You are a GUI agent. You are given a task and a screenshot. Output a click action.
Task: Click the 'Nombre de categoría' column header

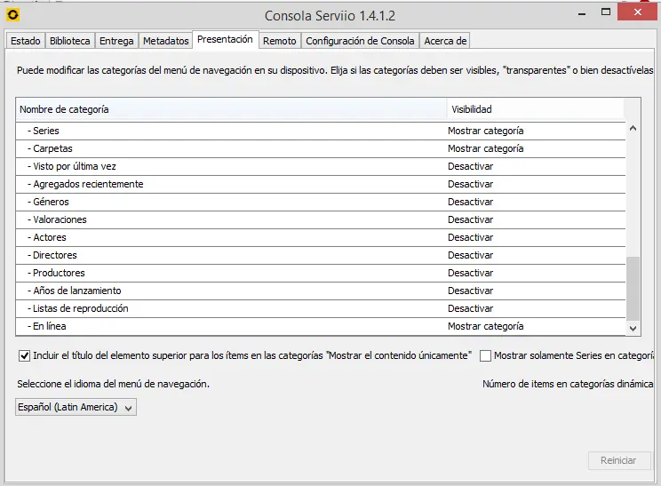point(231,109)
